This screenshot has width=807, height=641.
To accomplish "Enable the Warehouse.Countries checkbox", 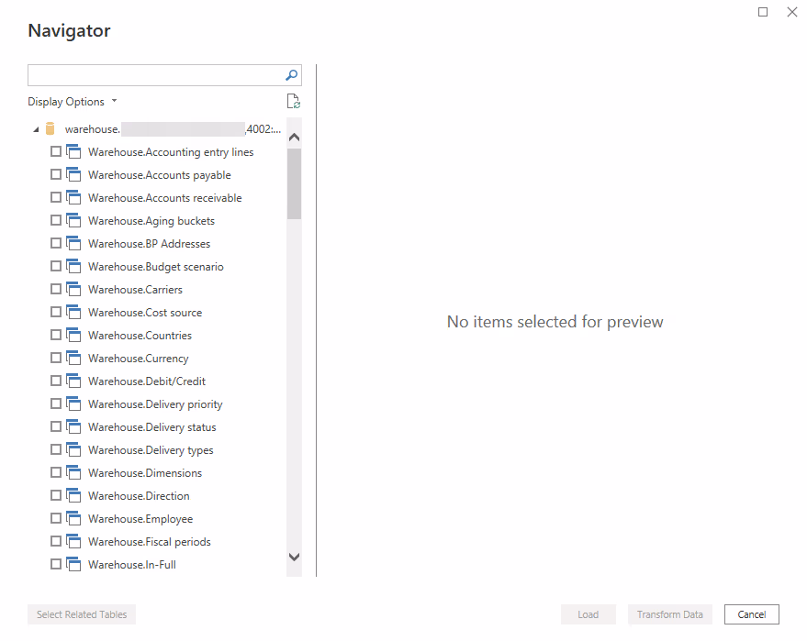I will [x=56, y=336].
